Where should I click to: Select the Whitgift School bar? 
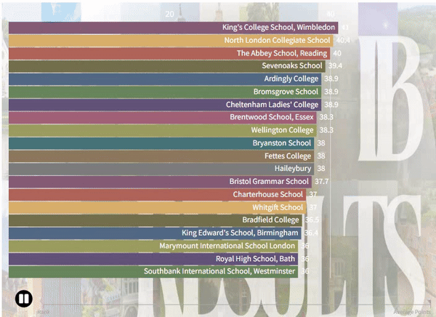coord(158,208)
